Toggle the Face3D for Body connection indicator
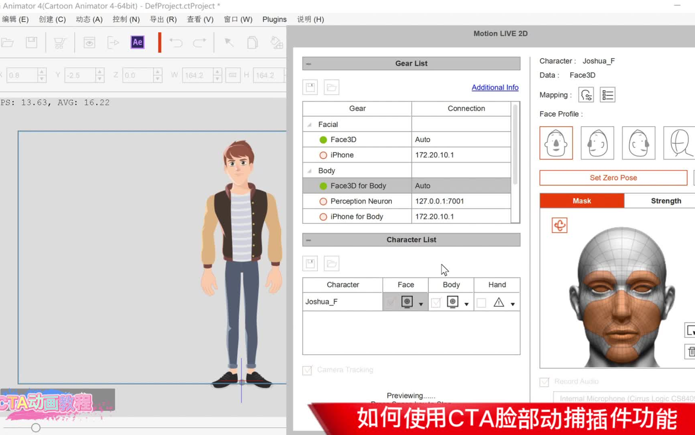The image size is (695, 435). (x=323, y=186)
